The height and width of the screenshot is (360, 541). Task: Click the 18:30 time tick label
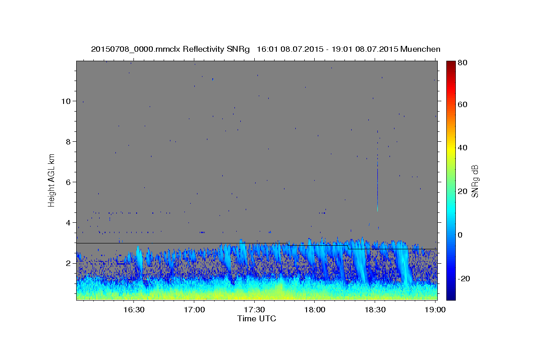point(375,310)
